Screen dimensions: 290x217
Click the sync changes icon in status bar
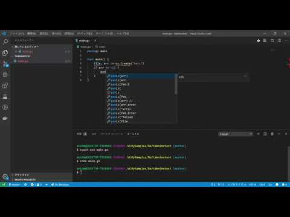(x=25, y=184)
